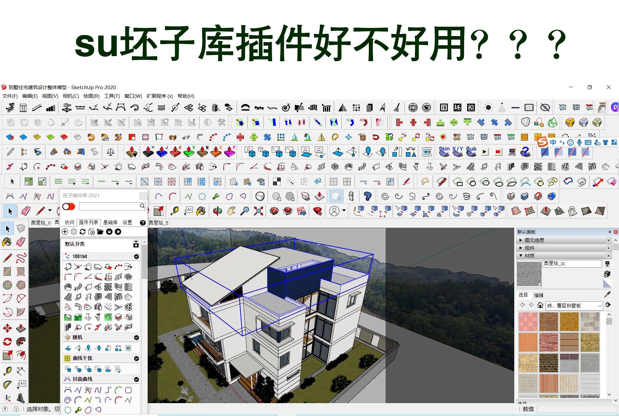Switch to the 基础库 tab
Viewport: 619px width, 416px height.
click(111, 222)
